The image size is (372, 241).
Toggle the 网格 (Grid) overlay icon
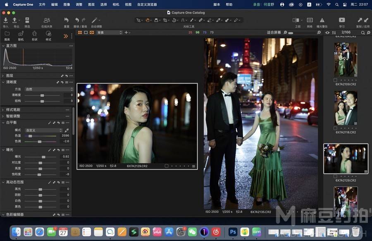310,20
